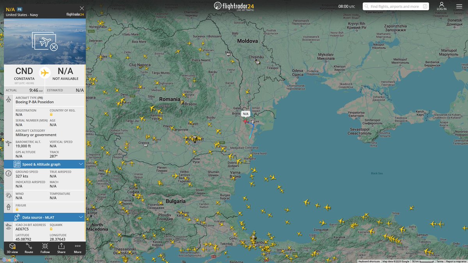The height and width of the screenshot is (263, 468).
Task: Click the ground speed gauge icon
Action: click(9, 173)
